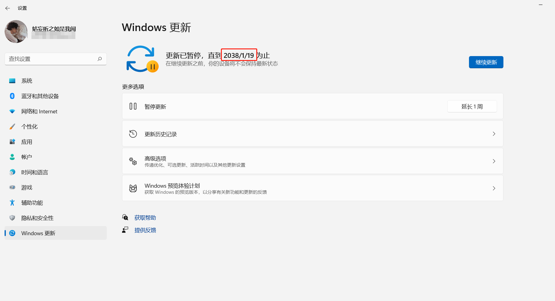This screenshot has height=301, width=555.
Task: Click the large paused update status icon
Action: tap(142, 59)
